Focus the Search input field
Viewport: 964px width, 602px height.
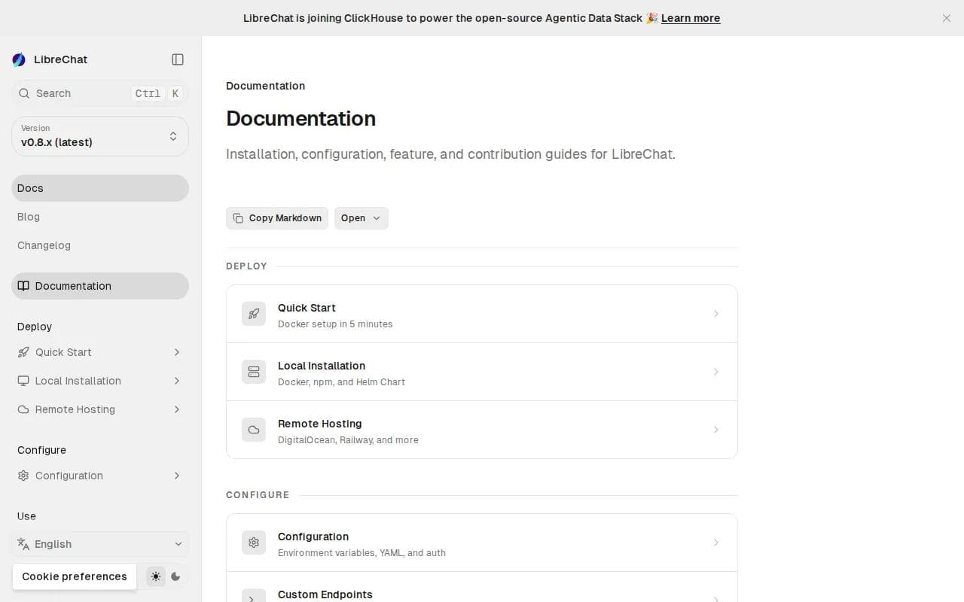100,93
